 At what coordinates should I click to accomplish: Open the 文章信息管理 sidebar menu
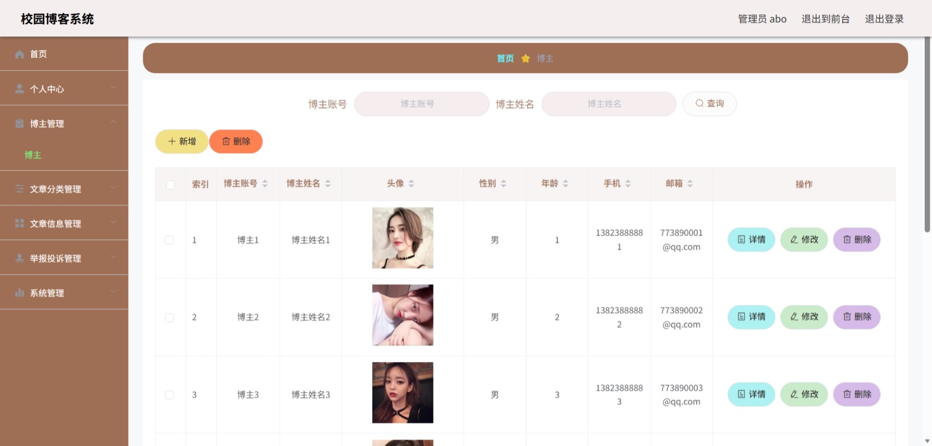(x=64, y=223)
